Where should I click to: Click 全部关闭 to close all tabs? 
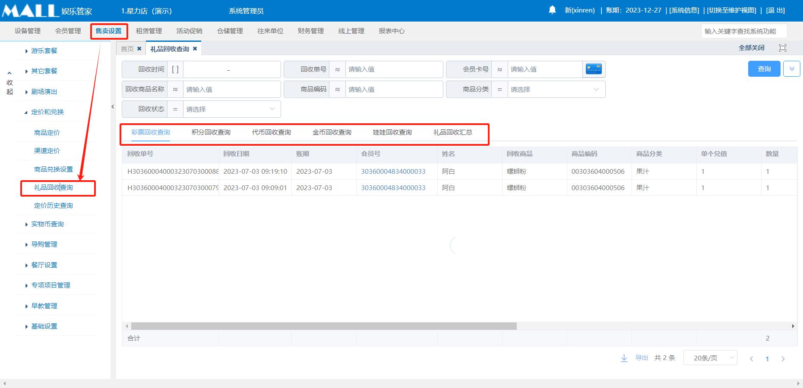[752, 48]
